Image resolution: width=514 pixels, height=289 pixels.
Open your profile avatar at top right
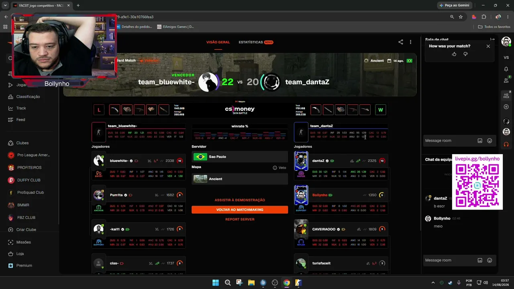pyautogui.click(x=506, y=41)
